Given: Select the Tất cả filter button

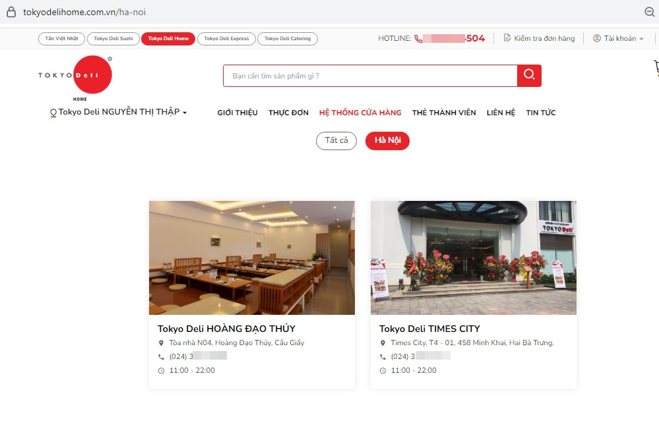Looking at the screenshot, I should [x=336, y=141].
